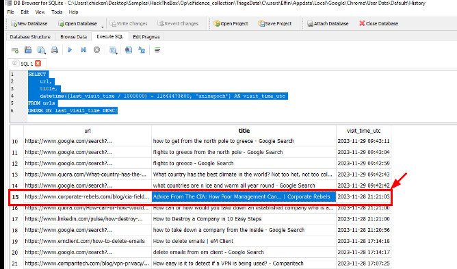Execute current line icon

pyautogui.click(x=83, y=50)
